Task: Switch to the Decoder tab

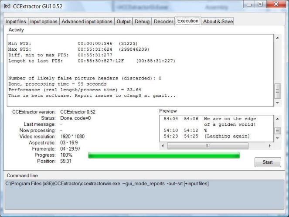Action: 163,21
